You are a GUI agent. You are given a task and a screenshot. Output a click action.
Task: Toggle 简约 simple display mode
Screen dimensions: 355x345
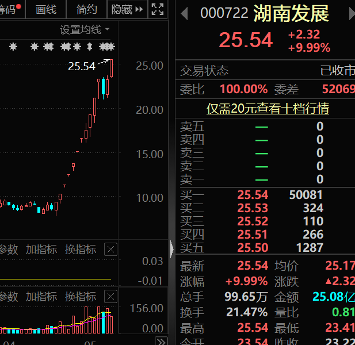click(x=87, y=9)
